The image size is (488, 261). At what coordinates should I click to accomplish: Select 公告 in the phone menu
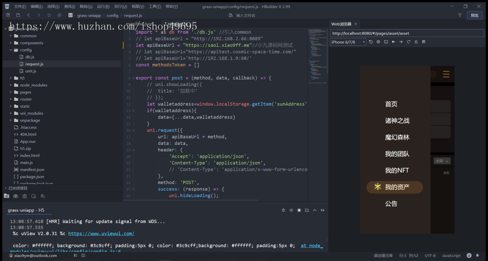(391, 204)
